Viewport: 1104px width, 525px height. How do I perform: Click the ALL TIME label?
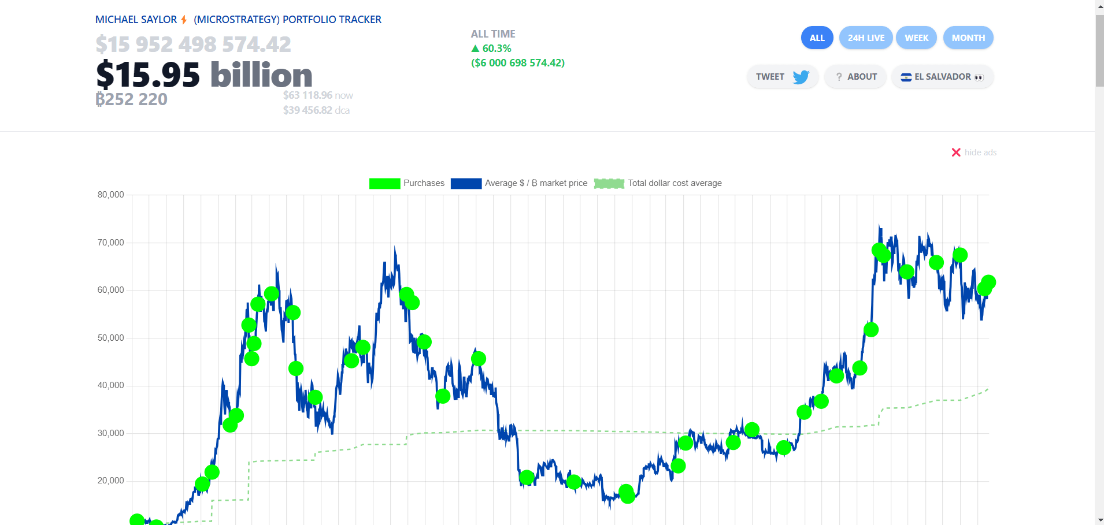point(493,34)
